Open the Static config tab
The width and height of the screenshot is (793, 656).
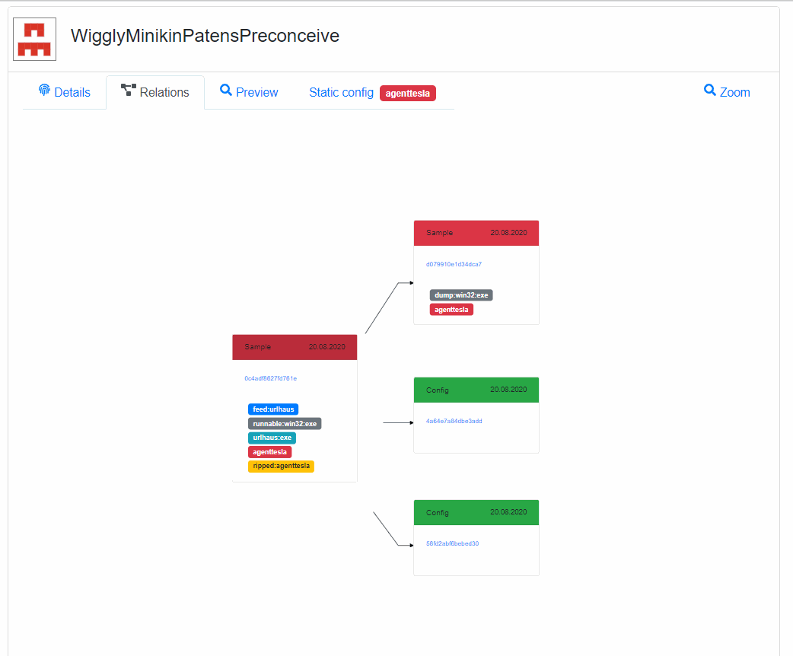click(x=341, y=93)
